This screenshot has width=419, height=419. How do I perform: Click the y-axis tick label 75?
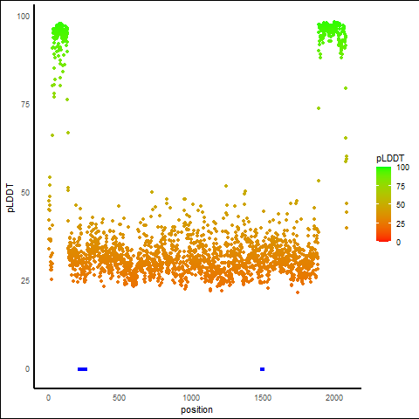[x=25, y=105]
